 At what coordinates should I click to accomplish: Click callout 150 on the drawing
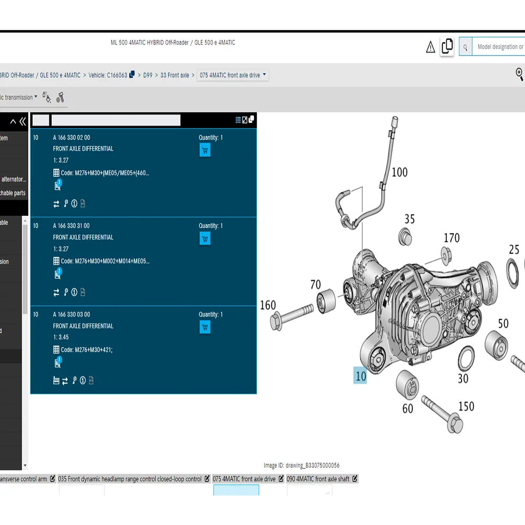point(466,406)
